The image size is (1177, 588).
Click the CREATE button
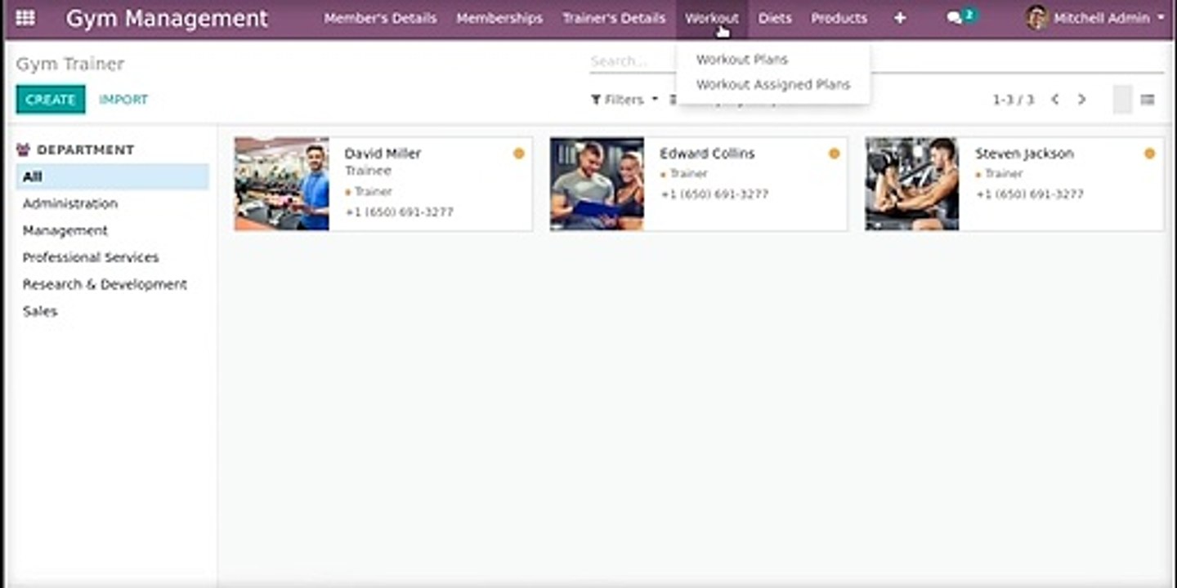click(x=51, y=100)
